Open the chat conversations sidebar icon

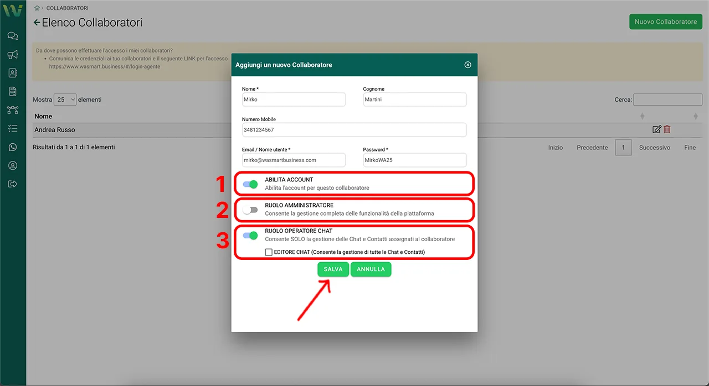(13, 36)
